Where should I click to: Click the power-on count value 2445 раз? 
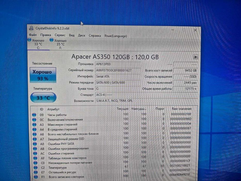[x=185, y=83]
